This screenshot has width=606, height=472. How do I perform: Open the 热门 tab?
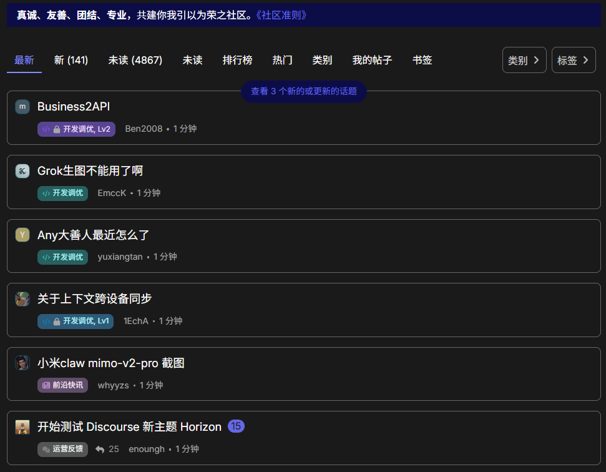point(282,60)
